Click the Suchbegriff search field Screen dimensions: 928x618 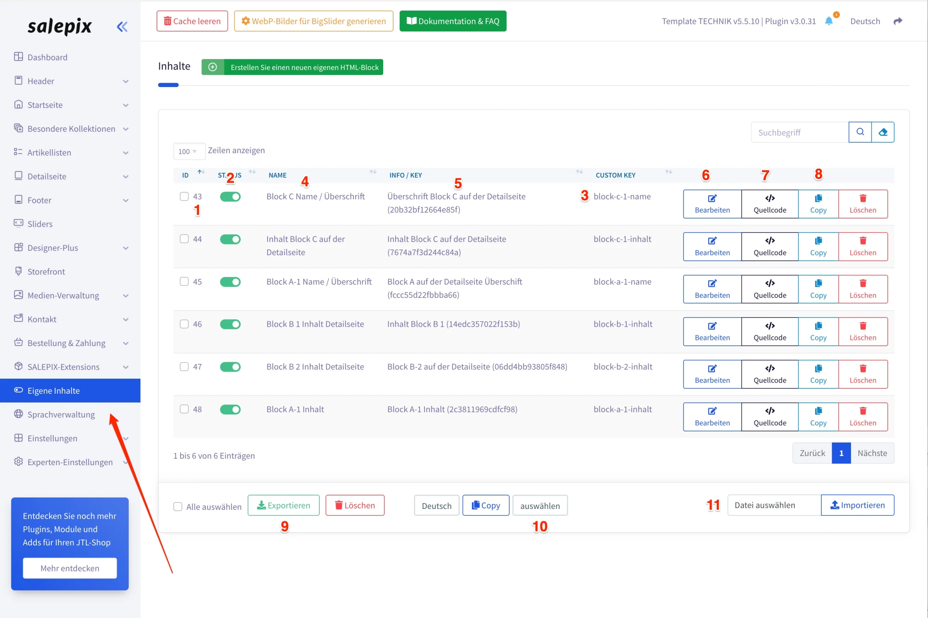(x=800, y=132)
